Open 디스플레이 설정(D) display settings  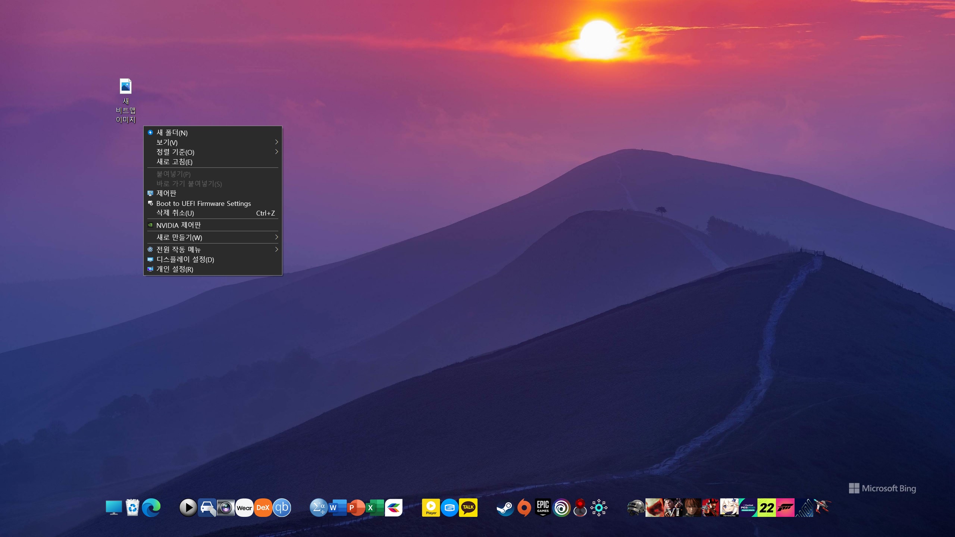coord(213,259)
